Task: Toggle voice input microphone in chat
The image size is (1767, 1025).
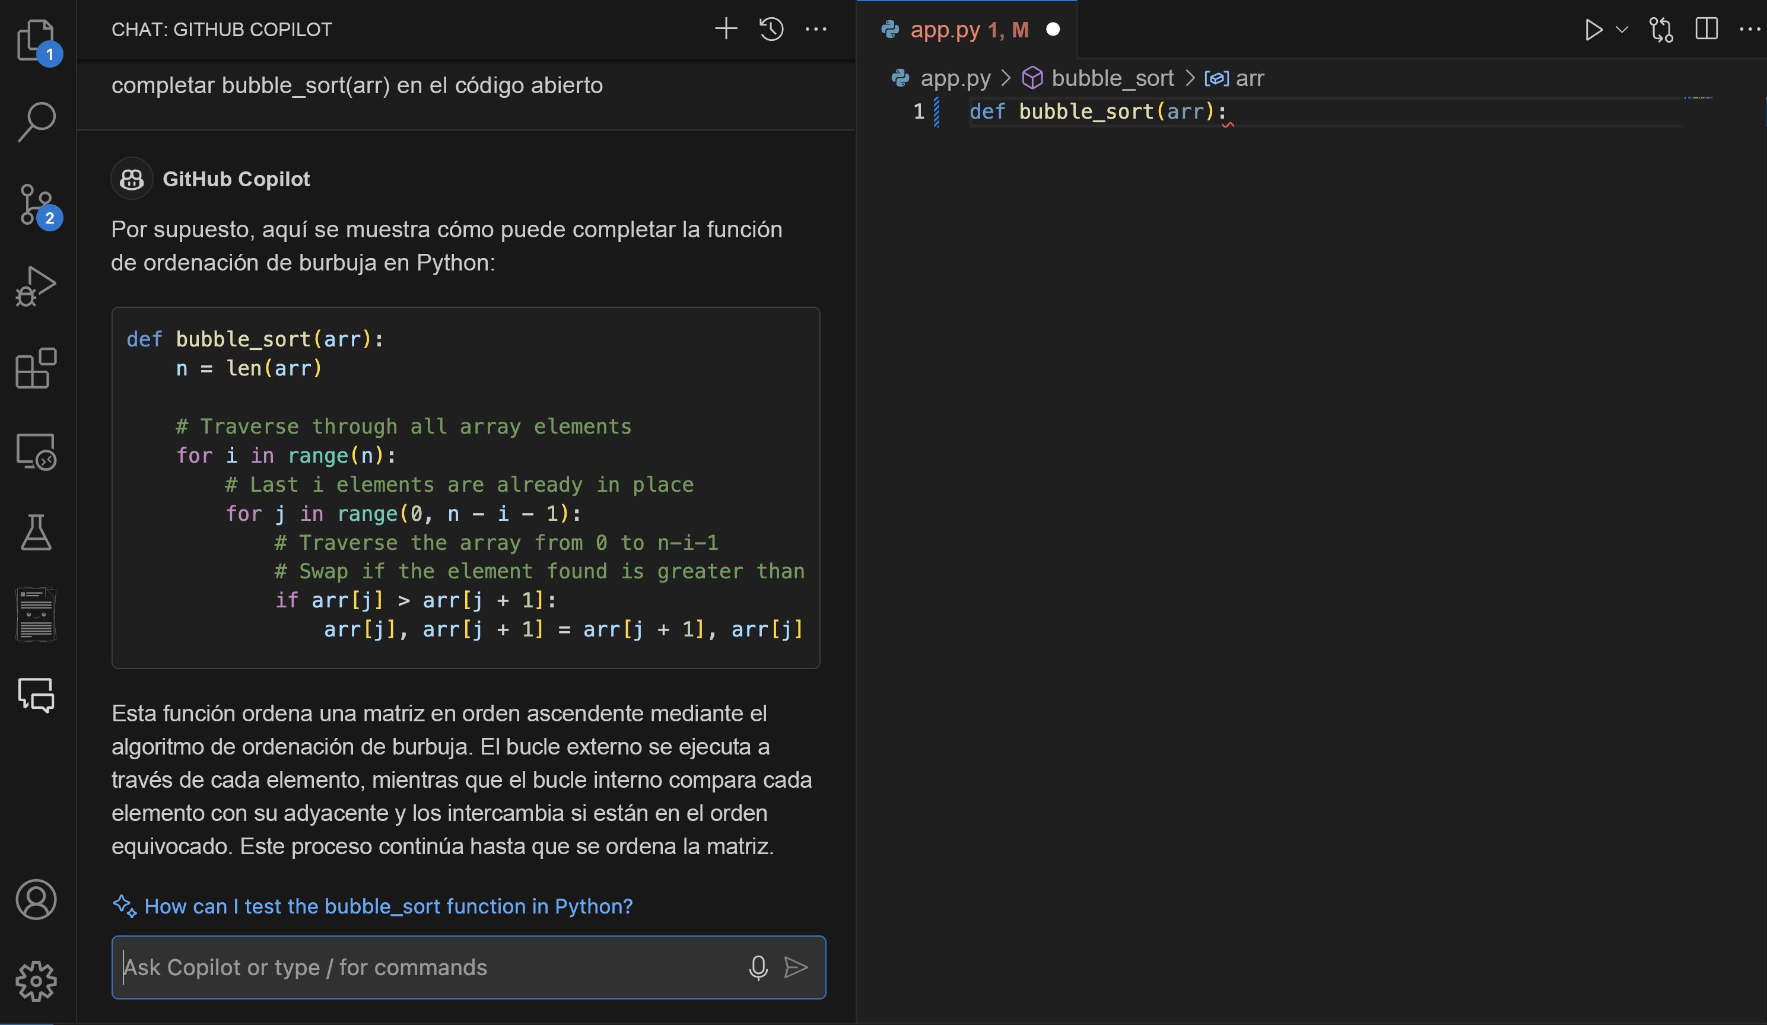Action: coord(758,967)
